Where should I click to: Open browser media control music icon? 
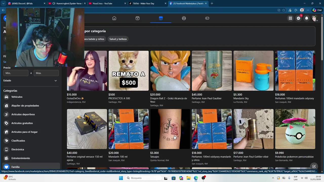[x=290, y=10]
